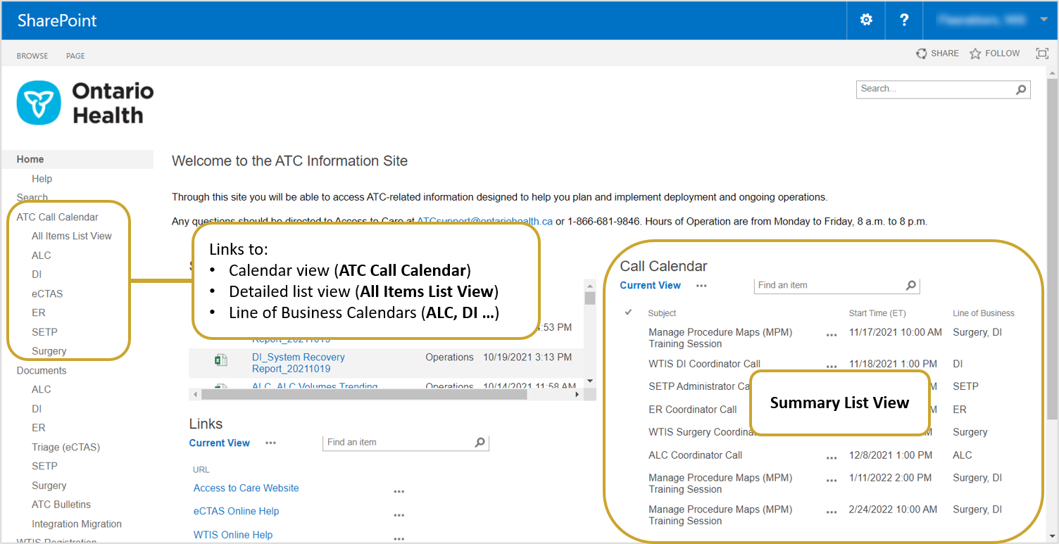Open Access to Care Website link
Viewport: 1059px width, 544px height.
[246, 488]
